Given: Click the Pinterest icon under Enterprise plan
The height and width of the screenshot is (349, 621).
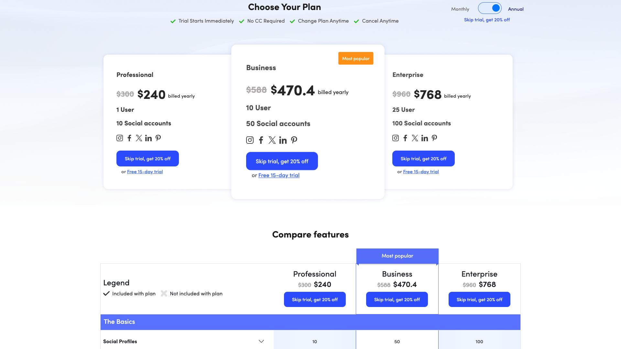Looking at the screenshot, I should tap(434, 138).
